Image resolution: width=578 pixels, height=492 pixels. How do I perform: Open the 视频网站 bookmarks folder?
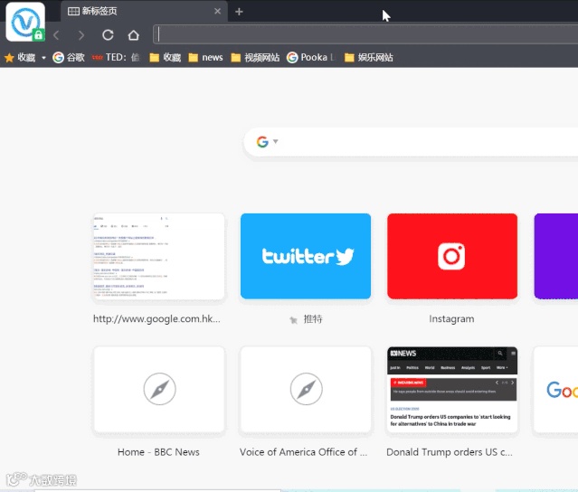point(255,58)
